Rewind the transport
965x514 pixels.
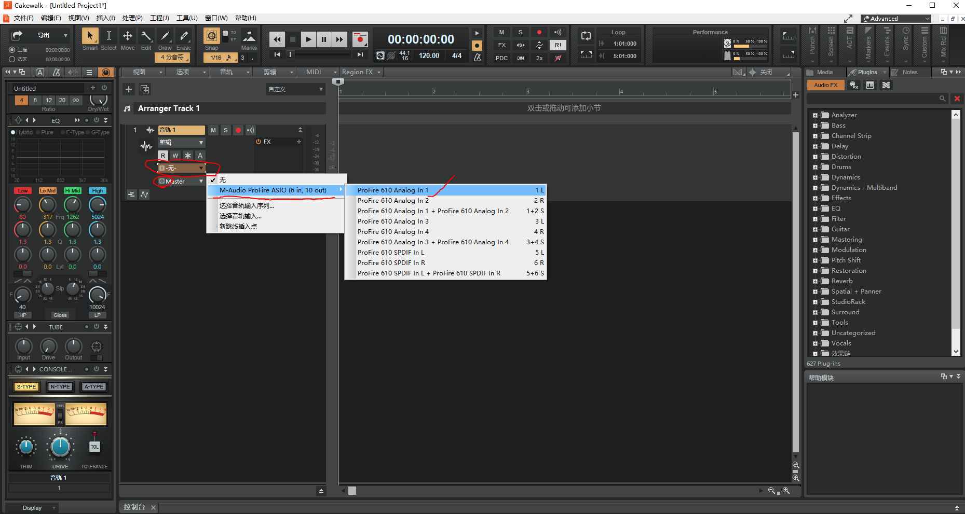pos(277,39)
